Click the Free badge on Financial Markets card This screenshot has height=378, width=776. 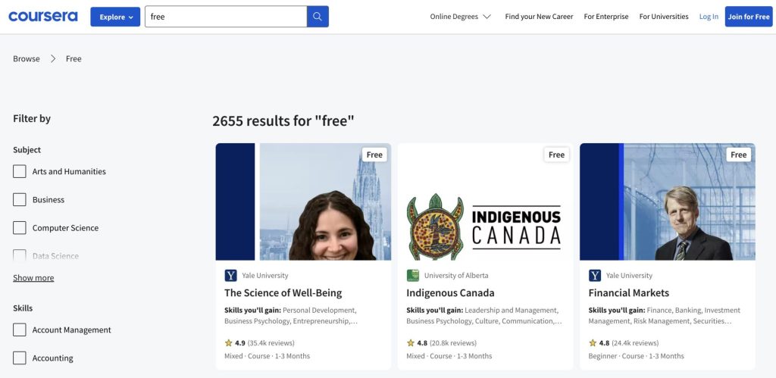coord(738,155)
